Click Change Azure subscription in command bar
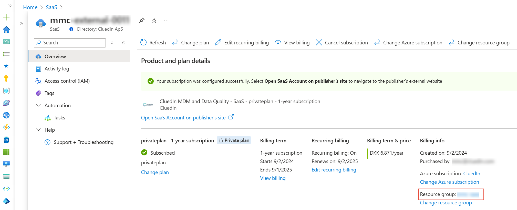 click(408, 43)
